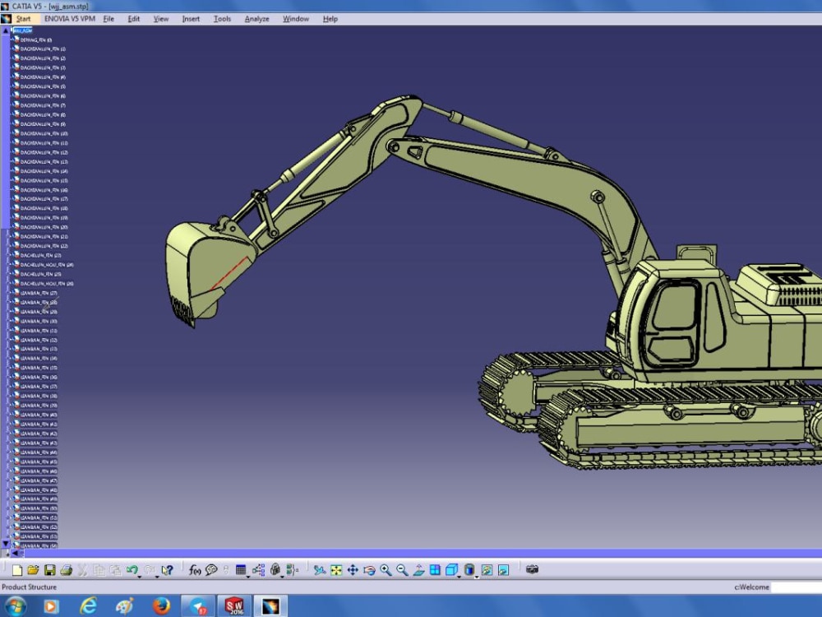
Task: Click the shading render style icon
Action: point(469,569)
